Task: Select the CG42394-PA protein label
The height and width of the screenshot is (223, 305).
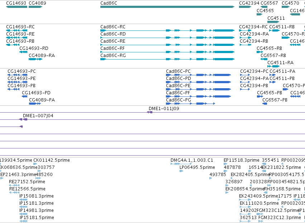Action: coord(254,79)
